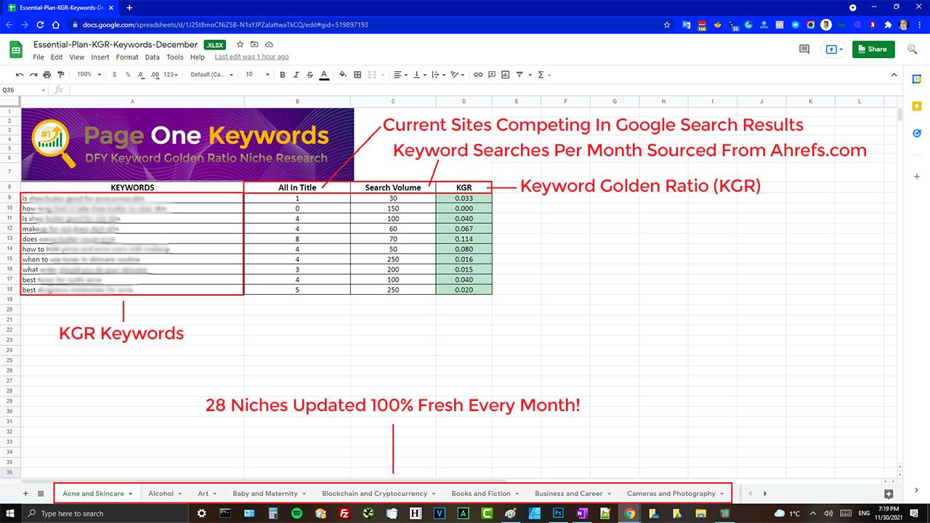Click the Increase decimal places icon
Viewport: 930px width, 523px height.
pyautogui.click(x=155, y=75)
